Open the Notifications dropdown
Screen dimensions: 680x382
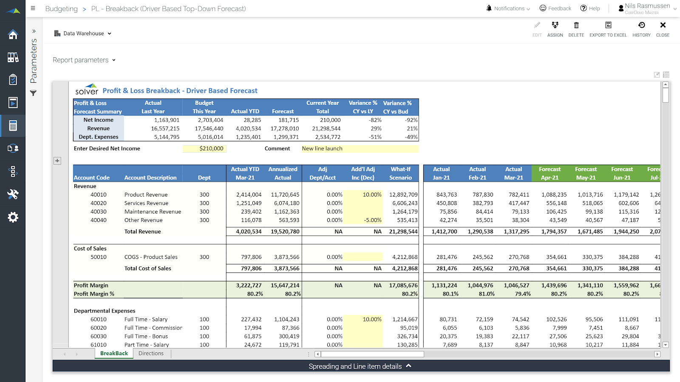tap(508, 8)
